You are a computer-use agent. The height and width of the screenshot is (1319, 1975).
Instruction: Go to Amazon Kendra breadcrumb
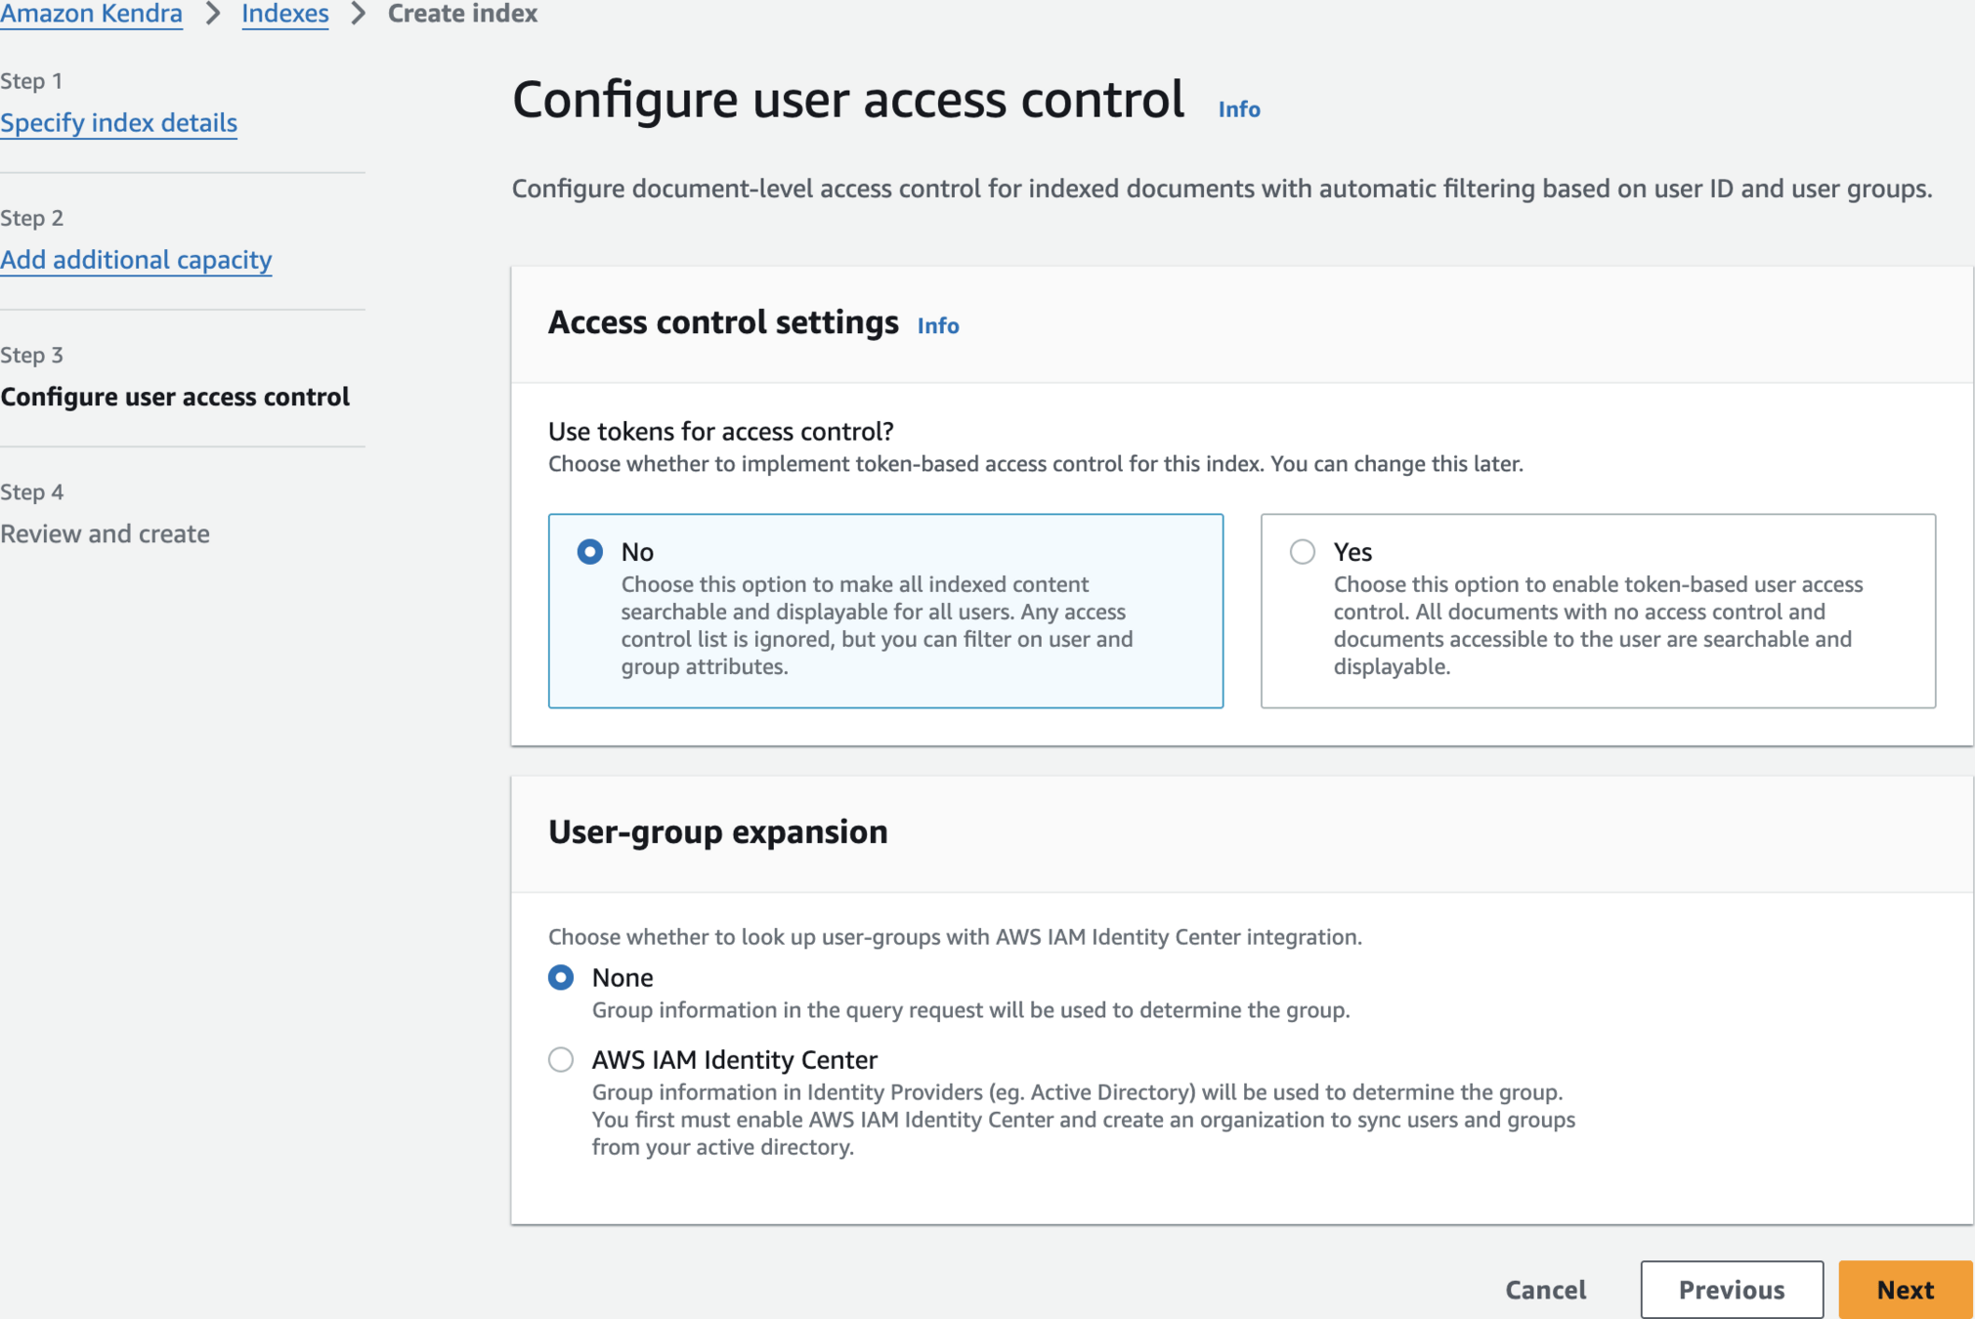tap(92, 14)
